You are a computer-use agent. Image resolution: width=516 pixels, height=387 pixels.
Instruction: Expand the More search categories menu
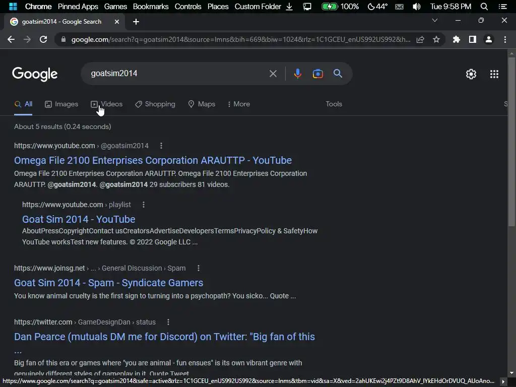[238, 104]
